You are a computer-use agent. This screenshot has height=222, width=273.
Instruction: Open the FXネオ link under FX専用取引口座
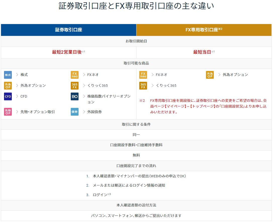click(161, 75)
